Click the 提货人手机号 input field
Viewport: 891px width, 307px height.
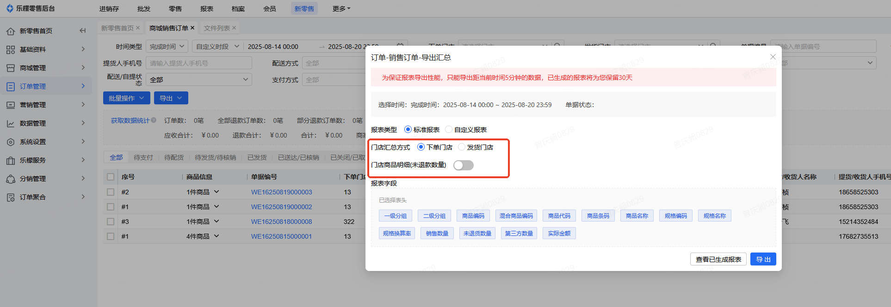[x=199, y=63]
